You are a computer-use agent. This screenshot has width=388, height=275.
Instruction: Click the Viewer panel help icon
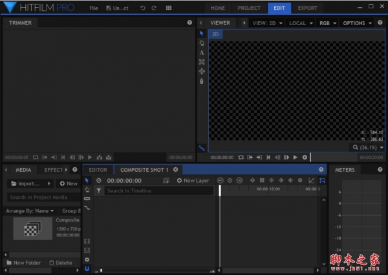(x=380, y=23)
